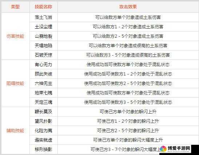Image resolution: width=199 pixels, height=155 pixels.
Task: Click the skill name 顾此失彼
Action: click(44, 74)
